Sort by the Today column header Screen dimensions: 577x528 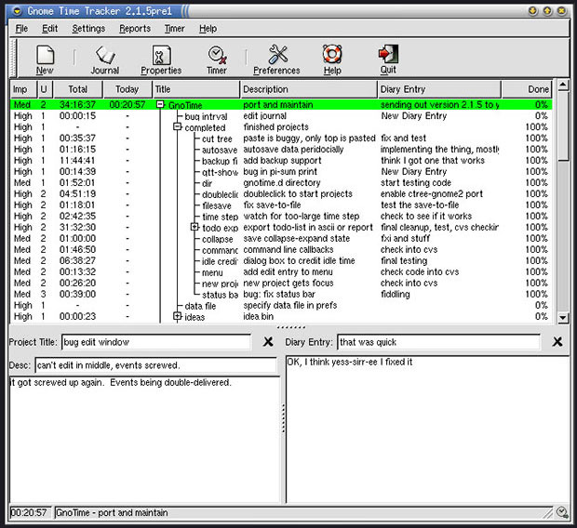(x=127, y=89)
